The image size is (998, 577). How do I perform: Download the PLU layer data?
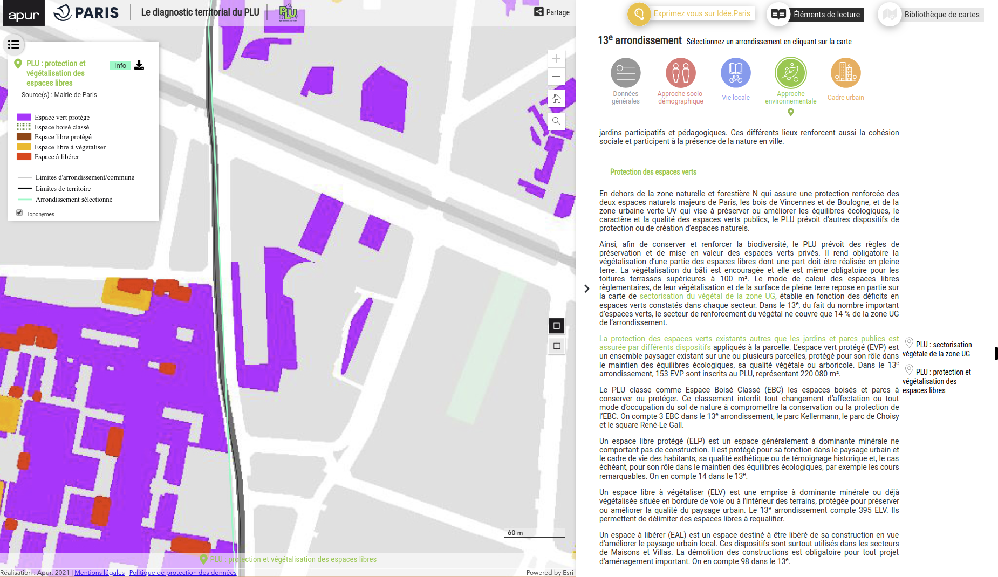[x=139, y=65]
